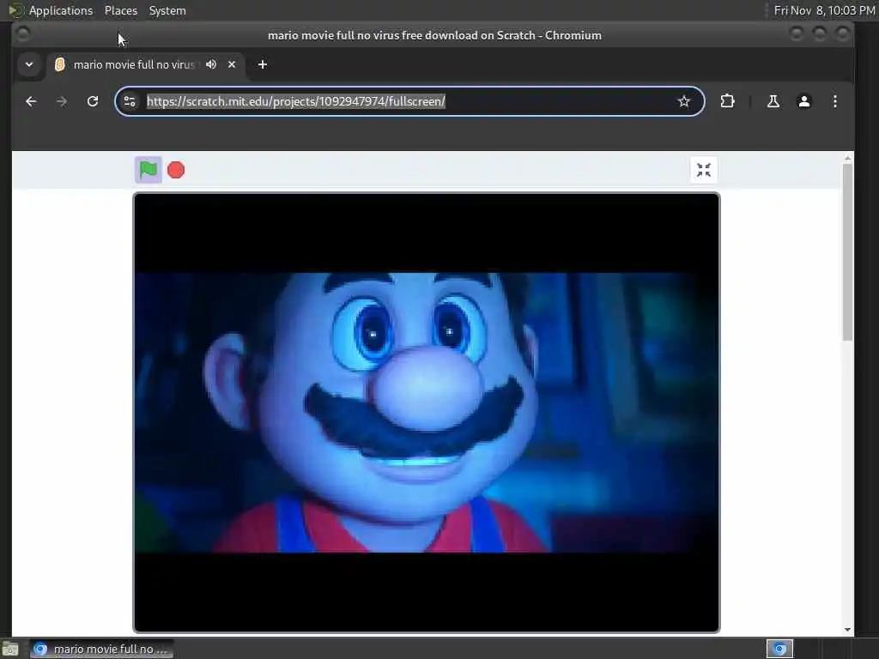The width and height of the screenshot is (879, 659).
Task: Mute the tab using the speaker icon
Action: pos(211,64)
